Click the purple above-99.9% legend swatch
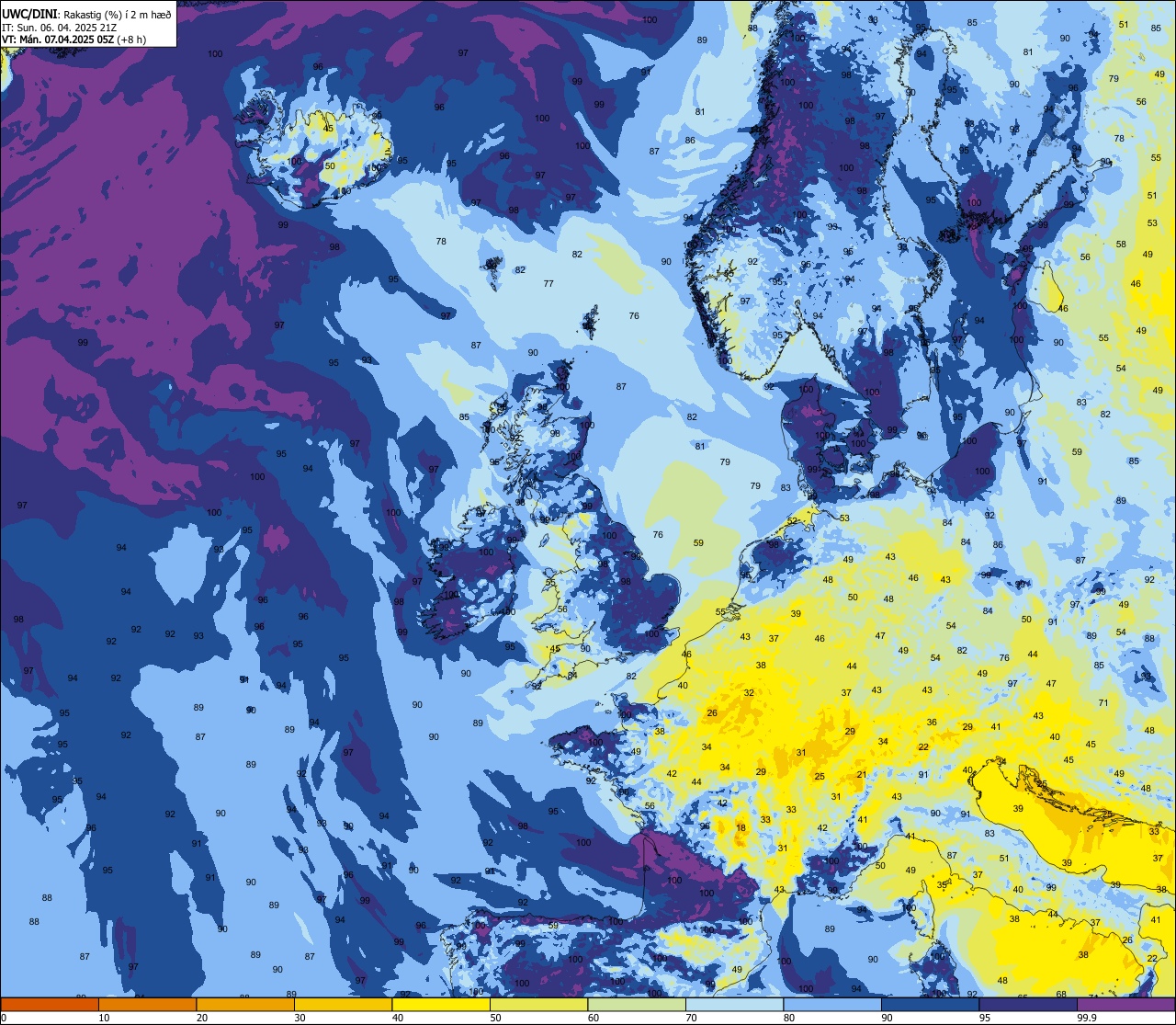This screenshot has width=1176, height=1025. [1125, 1004]
